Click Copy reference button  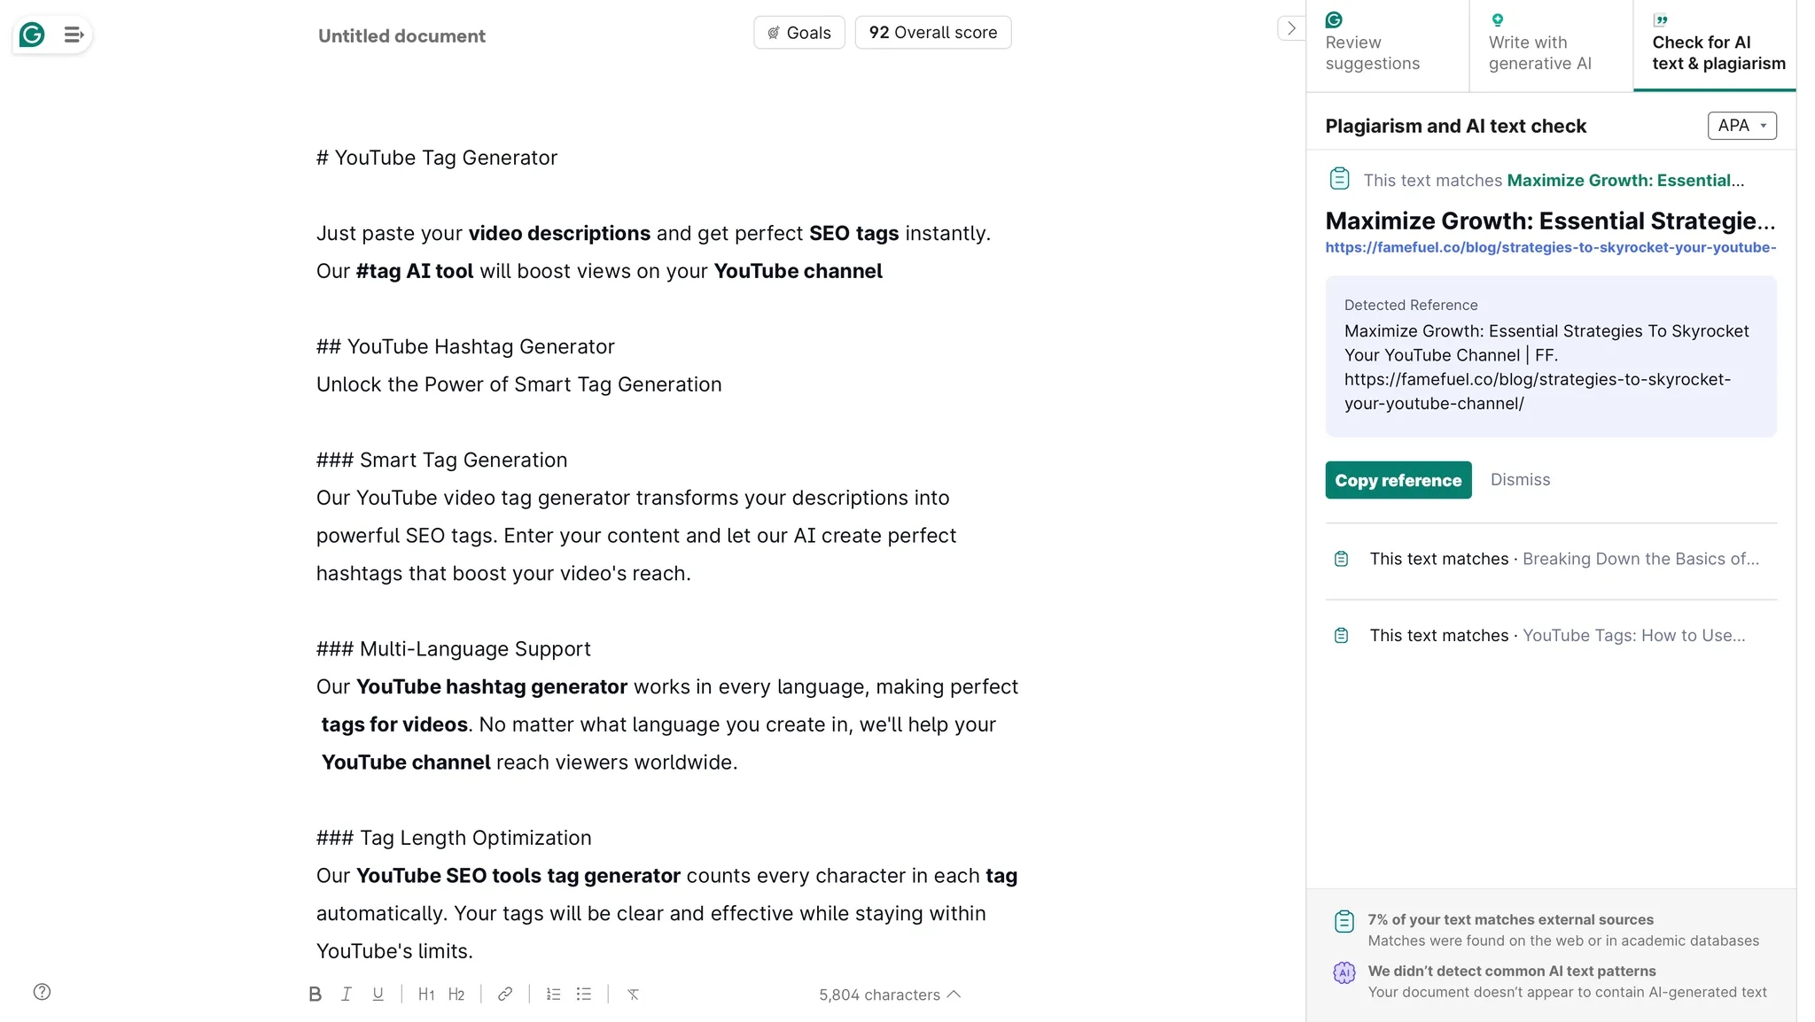click(1398, 480)
